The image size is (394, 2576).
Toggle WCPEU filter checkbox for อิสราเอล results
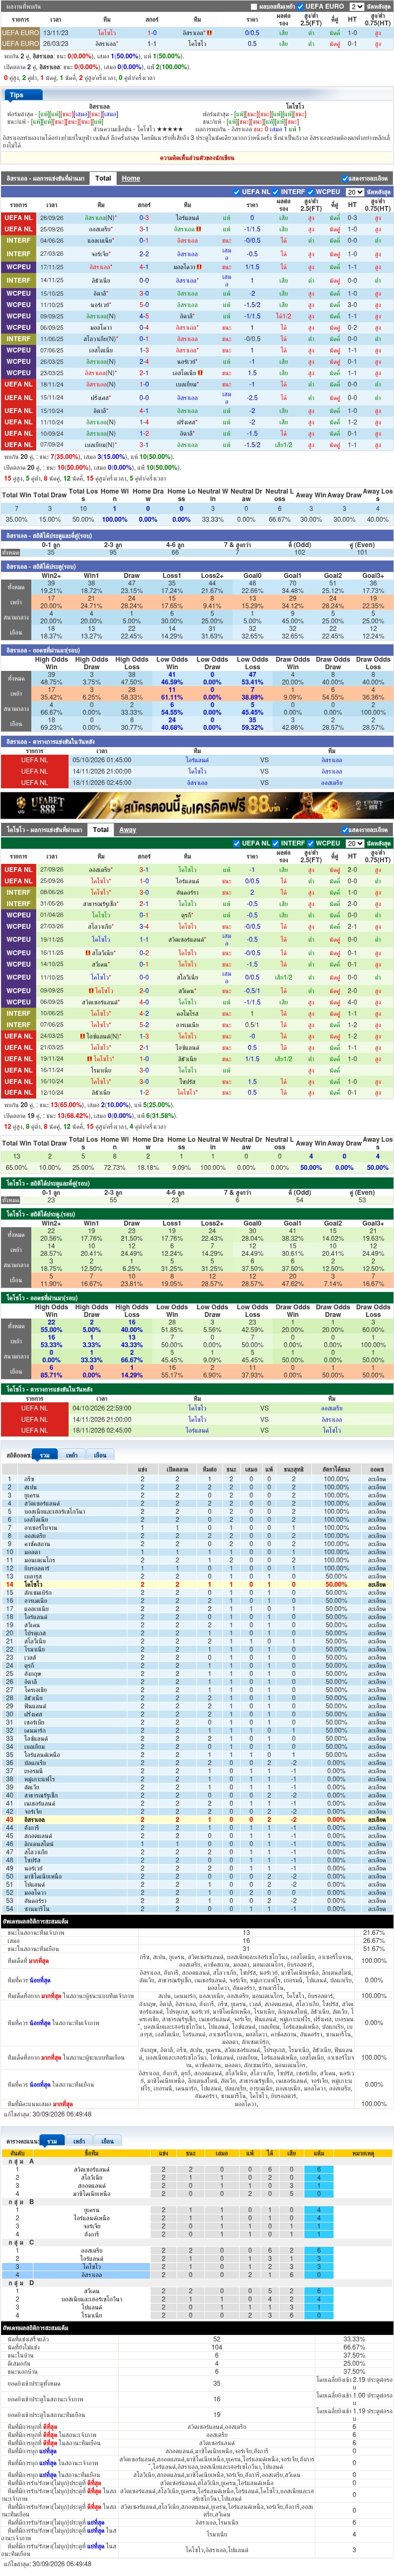[x=311, y=192]
